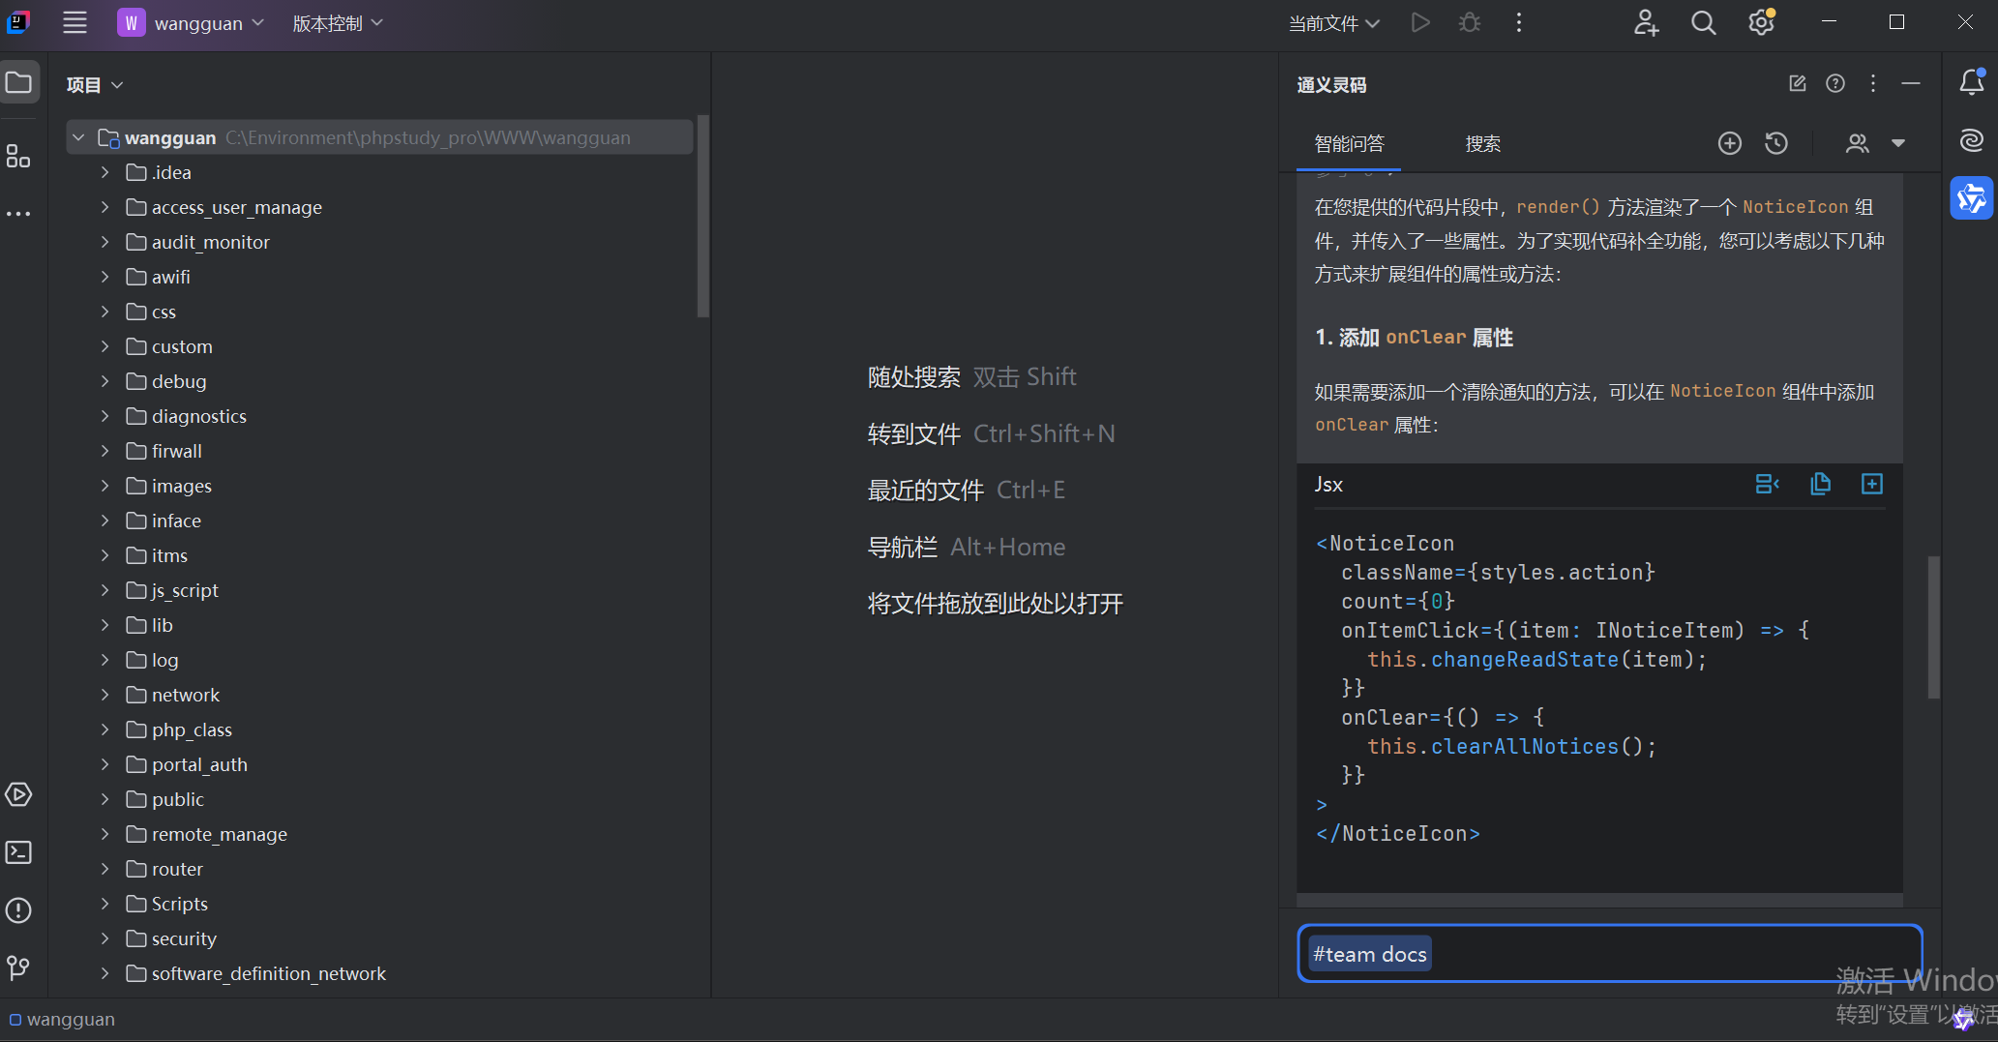The height and width of the screenshot is (1042, 1998).
Task: Open the Services tool window
Action: point(18,794)
